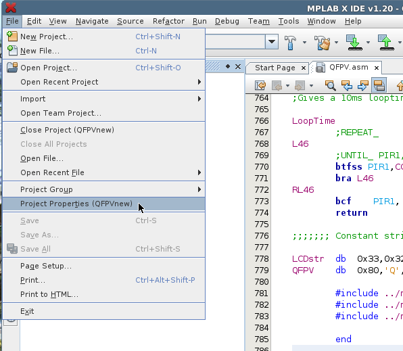
Task: Click the New File menu icon
Action: click(x=11, y=51)
